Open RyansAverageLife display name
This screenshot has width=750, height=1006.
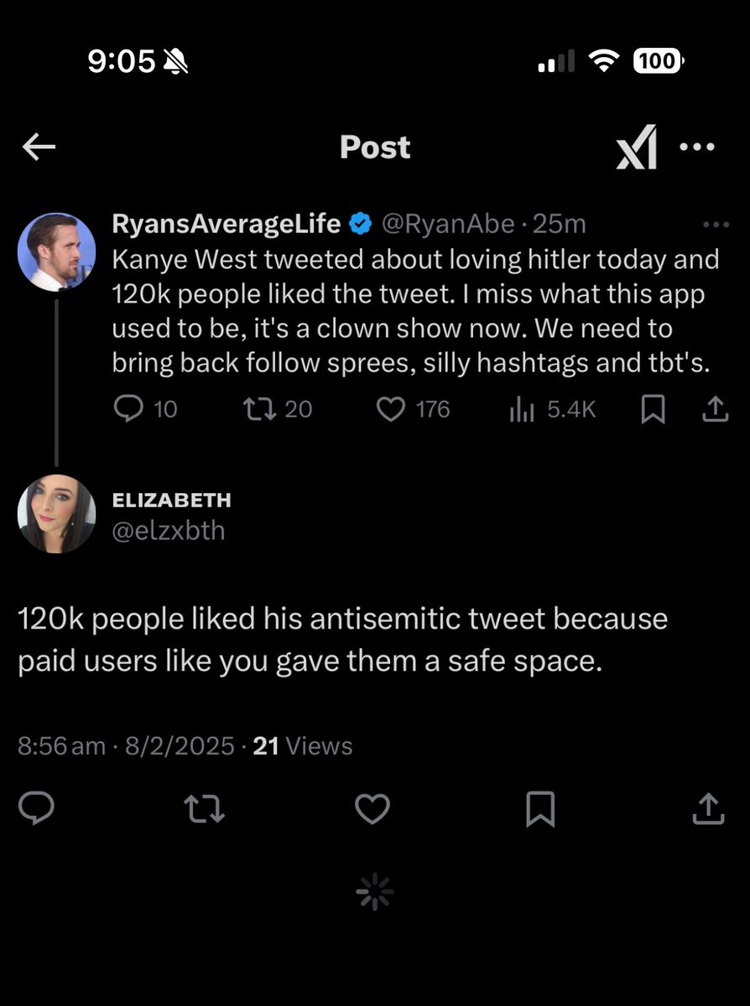[227, 224]
